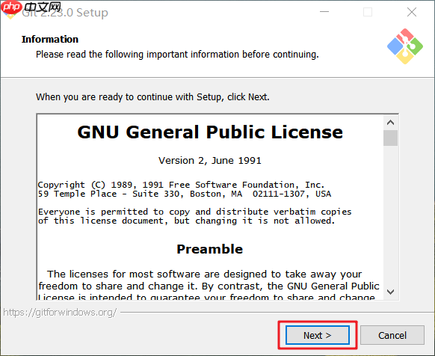Minimize the Git Setup window
435x356 pixels.
(x=324, y=12)
